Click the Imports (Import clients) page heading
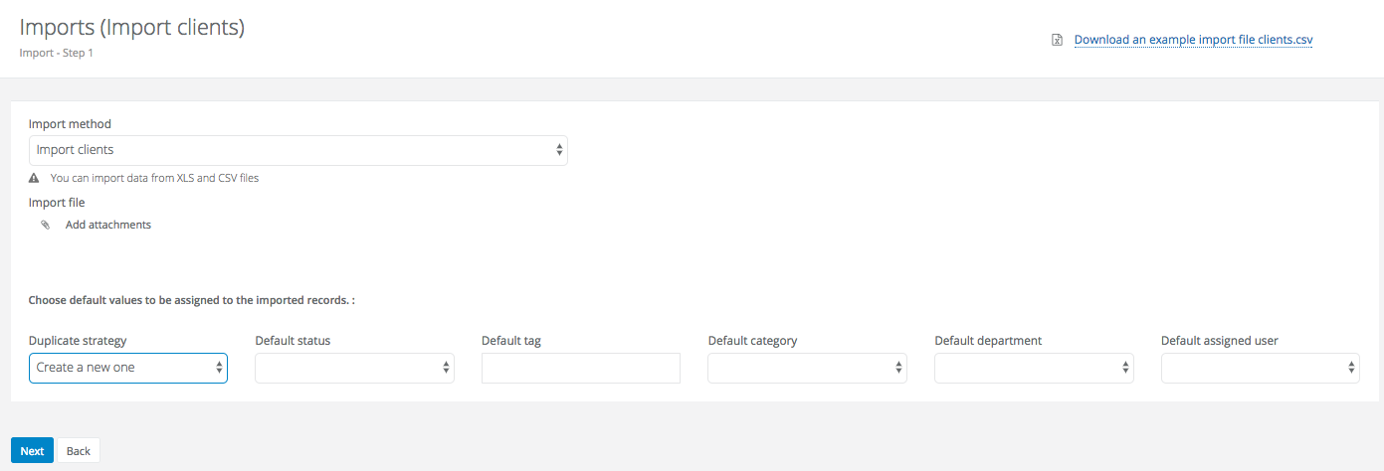 coord(132,28)
